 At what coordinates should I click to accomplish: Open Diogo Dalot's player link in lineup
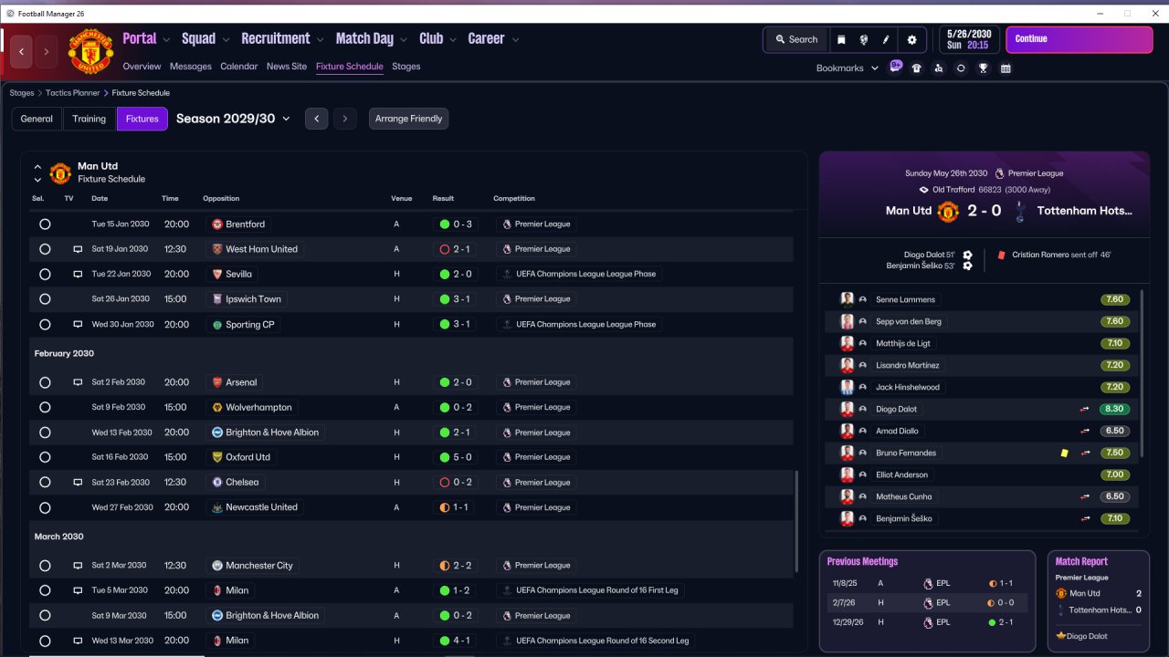tap(895, 409)
